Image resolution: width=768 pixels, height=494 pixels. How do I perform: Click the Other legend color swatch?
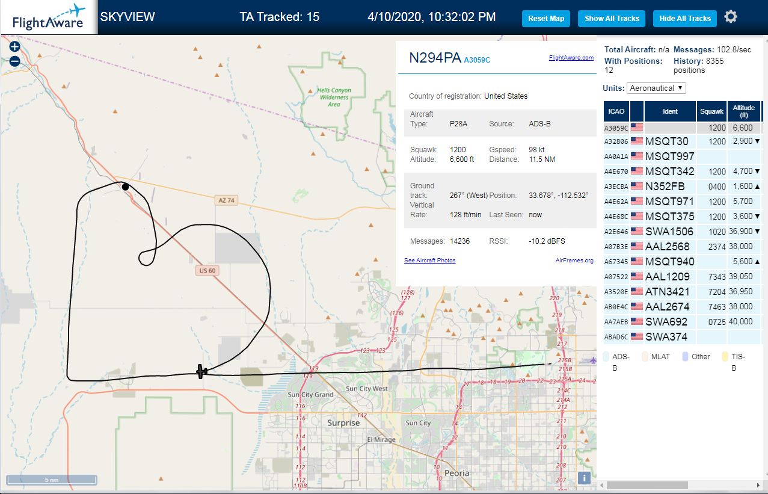pos(685,356)
